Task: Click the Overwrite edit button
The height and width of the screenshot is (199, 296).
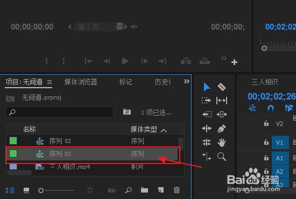Action: tap(205, 61)
